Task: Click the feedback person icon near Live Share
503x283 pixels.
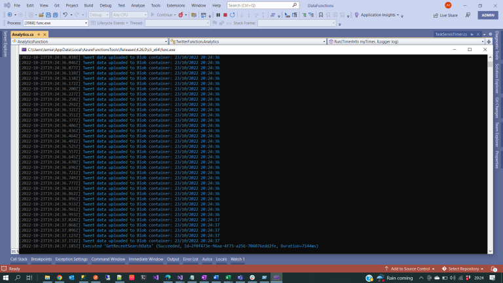Action: [x=468, y=15]
